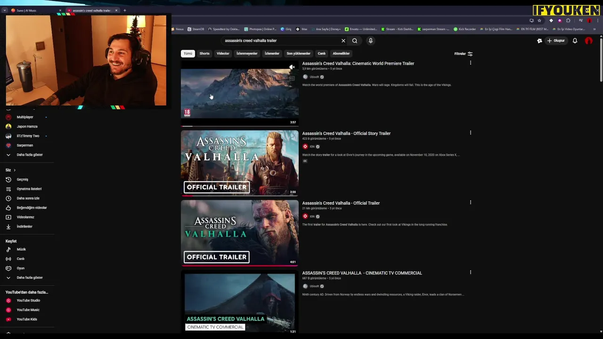Open IGN channel avatar under Official Story Trailer
Screen dimensions: 603x339
tap(305, 146)
